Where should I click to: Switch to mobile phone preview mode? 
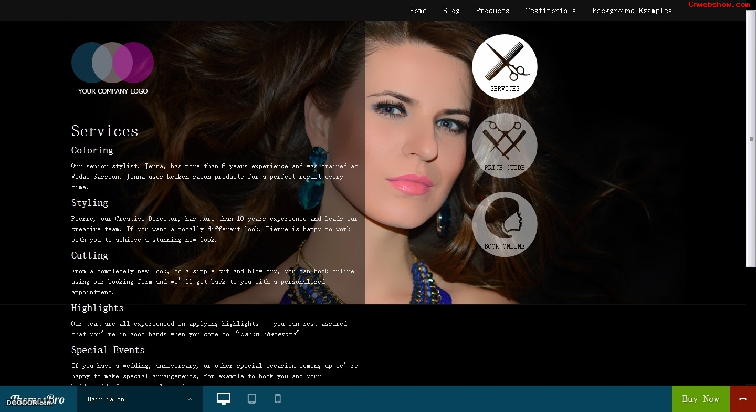click(278, 399)
